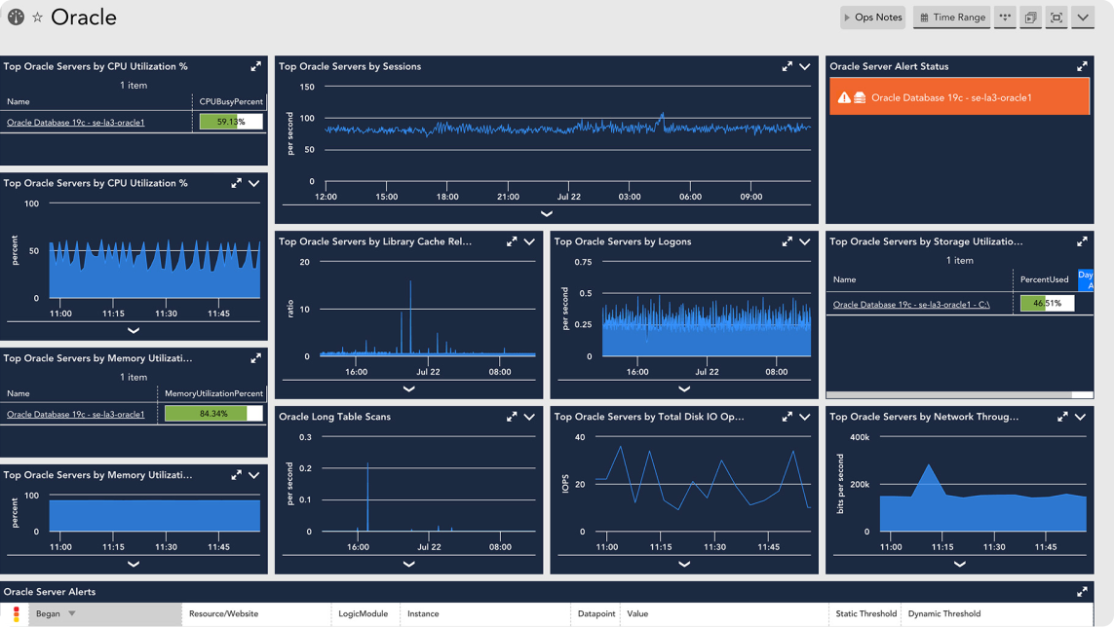The image size is (1114, 627).
Task: Star the Oracle dashboard as favorite
Action: (37, 18)
